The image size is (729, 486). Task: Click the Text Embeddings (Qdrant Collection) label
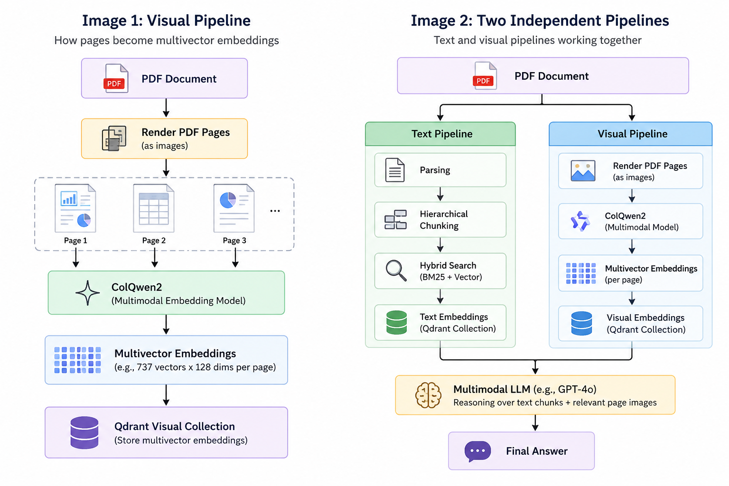(x=458, y=323)
